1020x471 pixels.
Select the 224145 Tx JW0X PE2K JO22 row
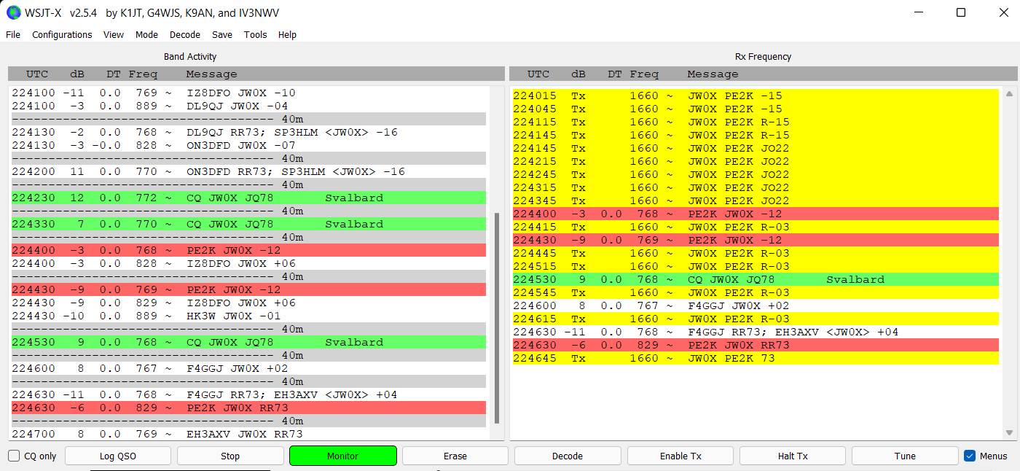click(756, 148)
